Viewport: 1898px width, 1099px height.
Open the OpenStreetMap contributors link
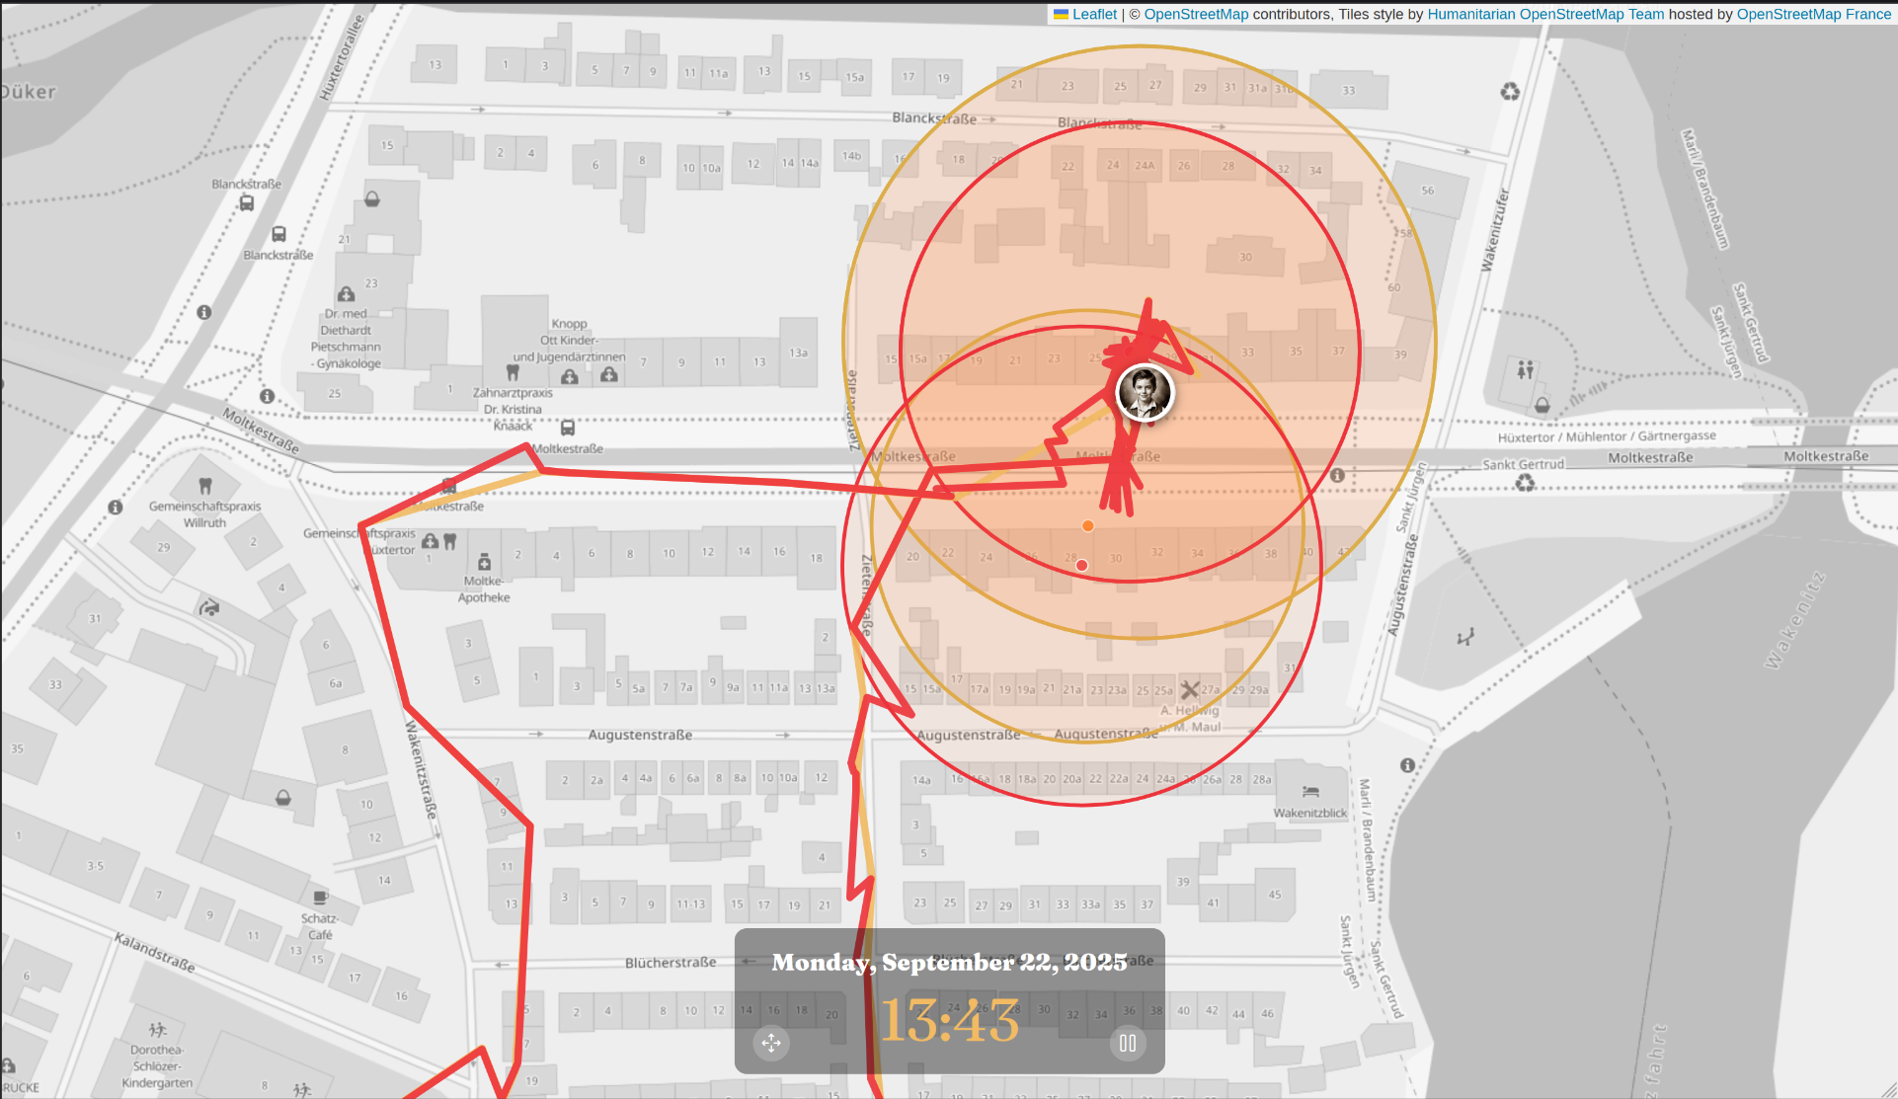(1196, 14)
